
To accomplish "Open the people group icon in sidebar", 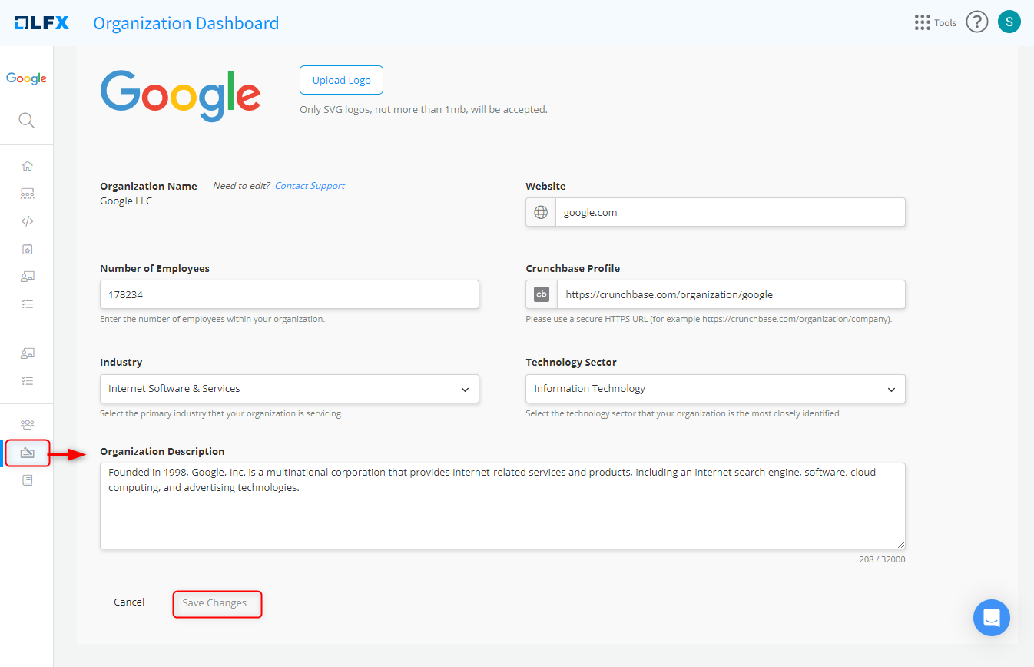I will pyautogui.click(x=28, y=424).
